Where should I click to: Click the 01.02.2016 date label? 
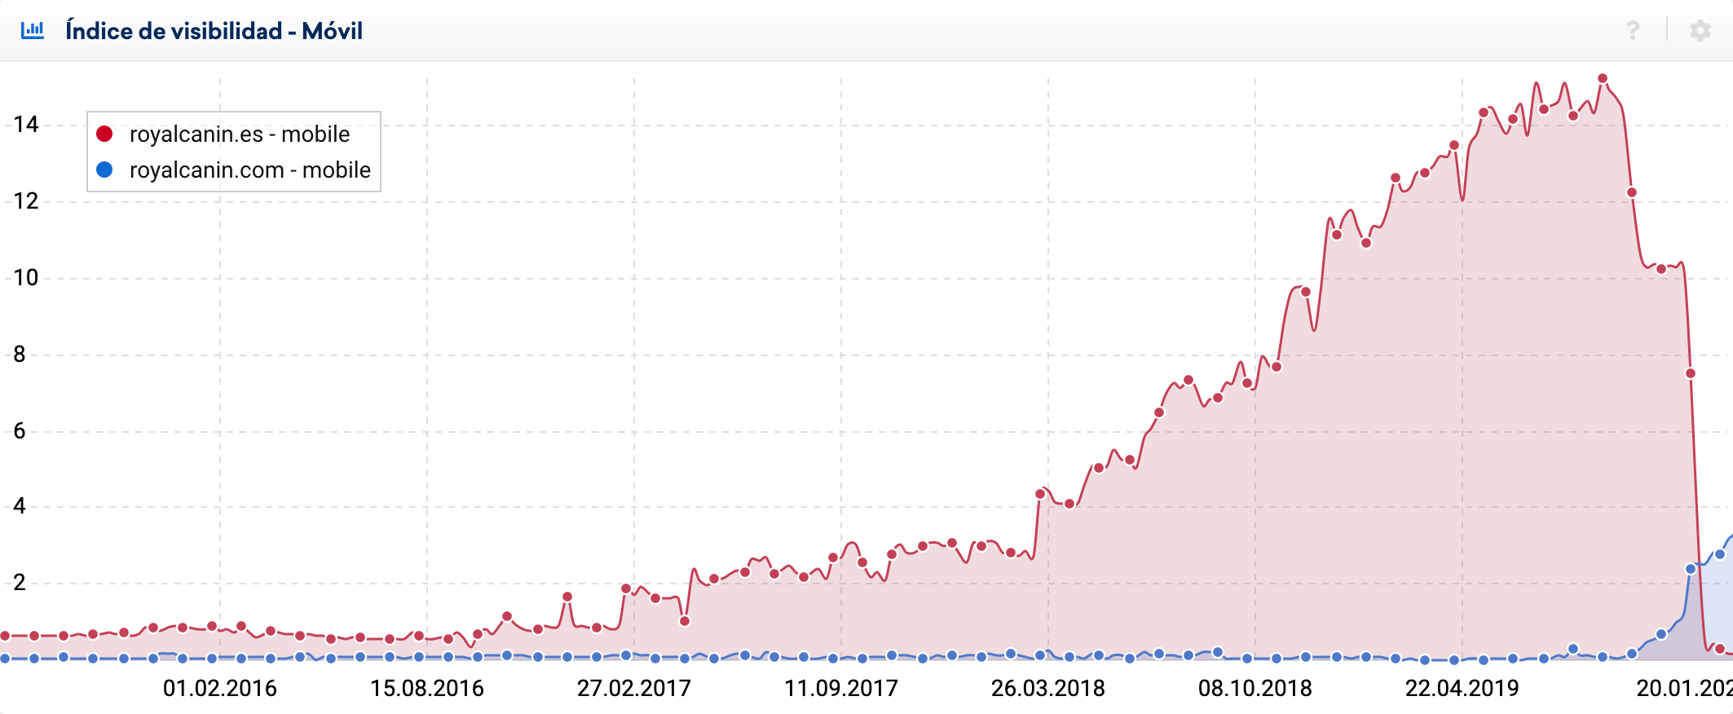click(x=219, y=689)
